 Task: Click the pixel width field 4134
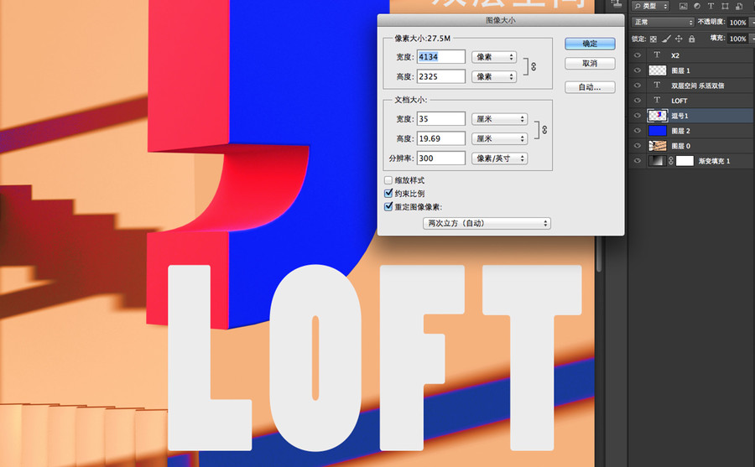tap(441, 57)
